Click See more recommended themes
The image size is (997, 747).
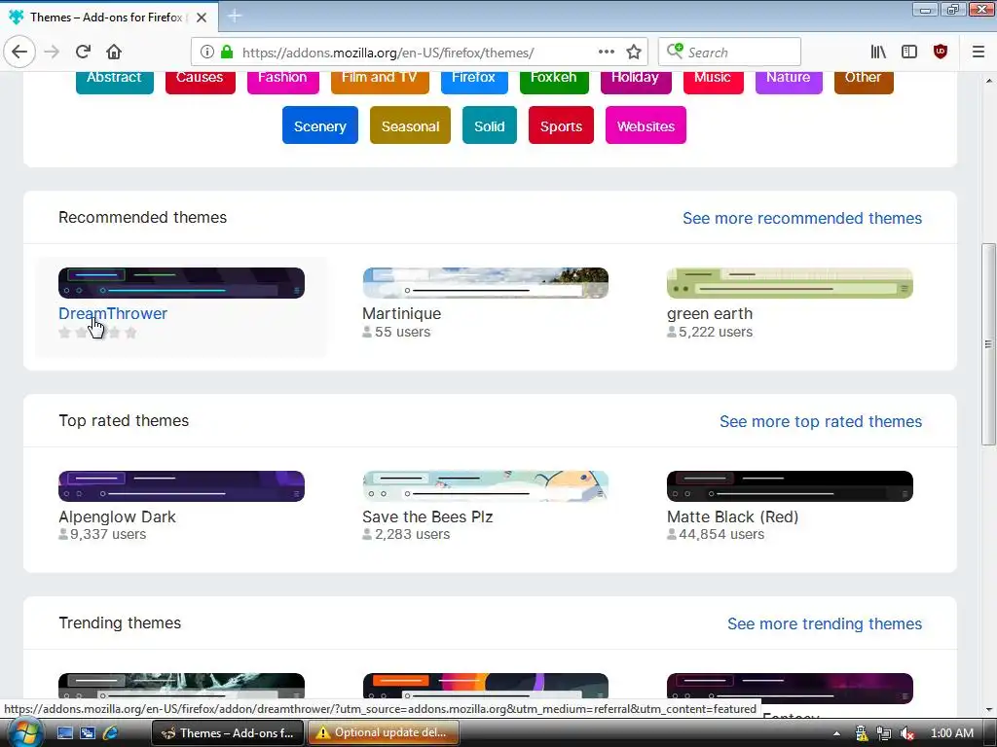click(802, 218)
